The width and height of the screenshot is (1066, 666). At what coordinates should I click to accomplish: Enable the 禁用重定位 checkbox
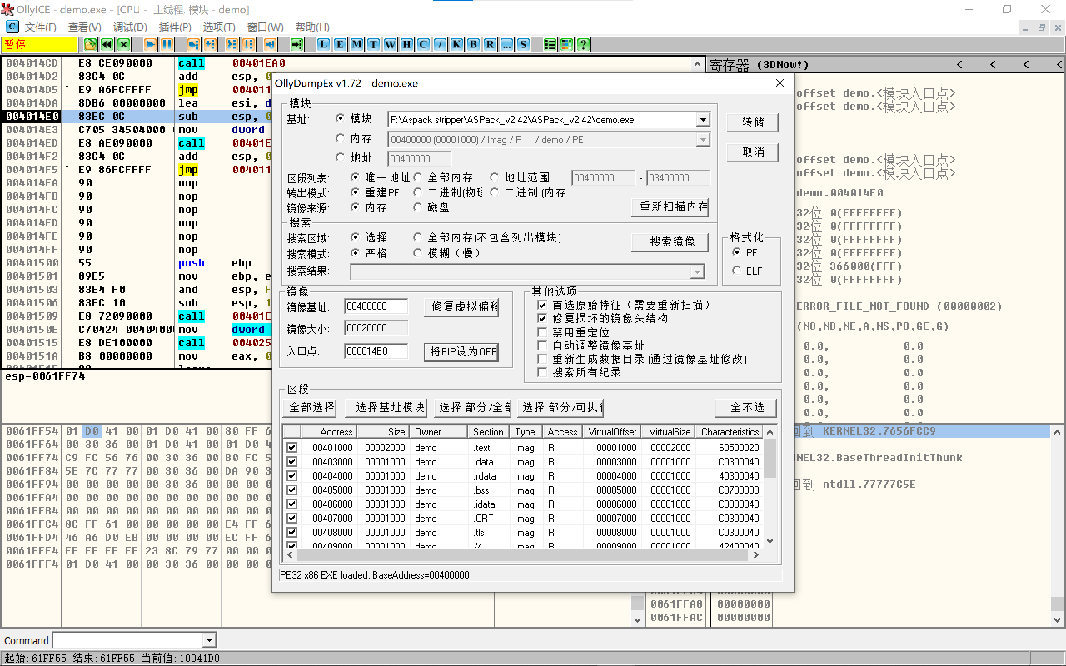(x=542, y=332)
